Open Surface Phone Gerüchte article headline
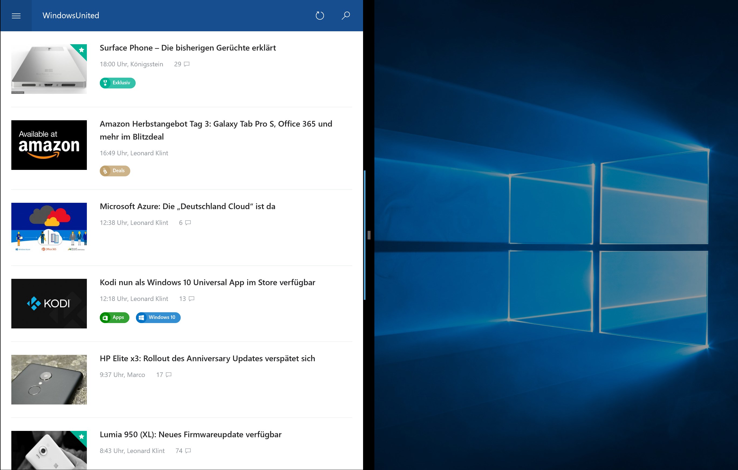The width and height of the screenshot is (738, 470). (x=187, y=48)
